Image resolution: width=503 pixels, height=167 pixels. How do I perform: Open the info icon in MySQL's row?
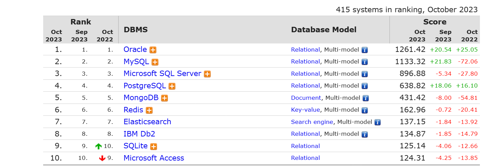click(x=365, y=62)
